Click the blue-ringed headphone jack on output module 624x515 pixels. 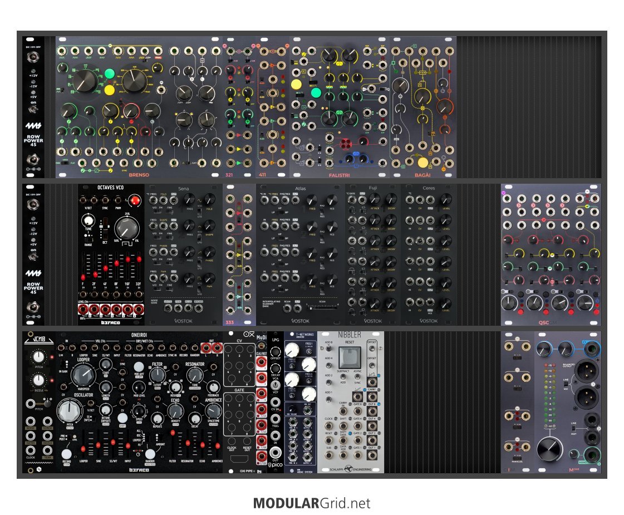(x=592, y=348)
